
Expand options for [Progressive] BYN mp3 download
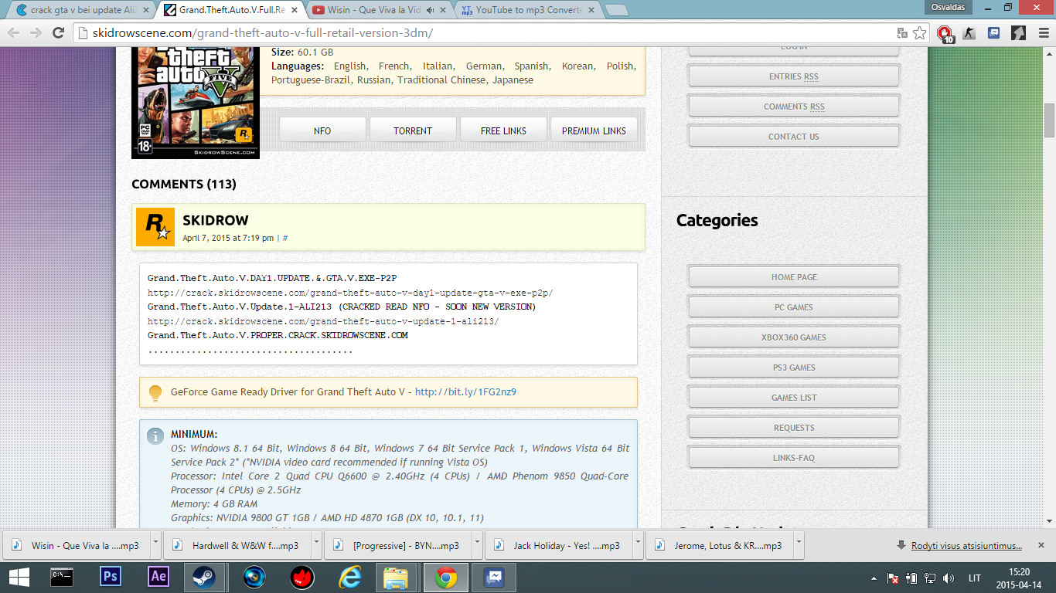[x=477, y=544]
